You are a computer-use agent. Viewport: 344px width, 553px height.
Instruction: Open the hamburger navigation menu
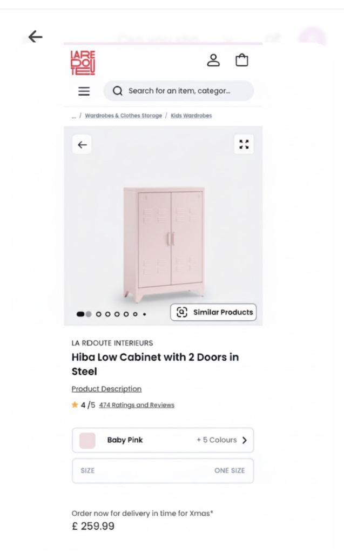click(x=84, y=91)
